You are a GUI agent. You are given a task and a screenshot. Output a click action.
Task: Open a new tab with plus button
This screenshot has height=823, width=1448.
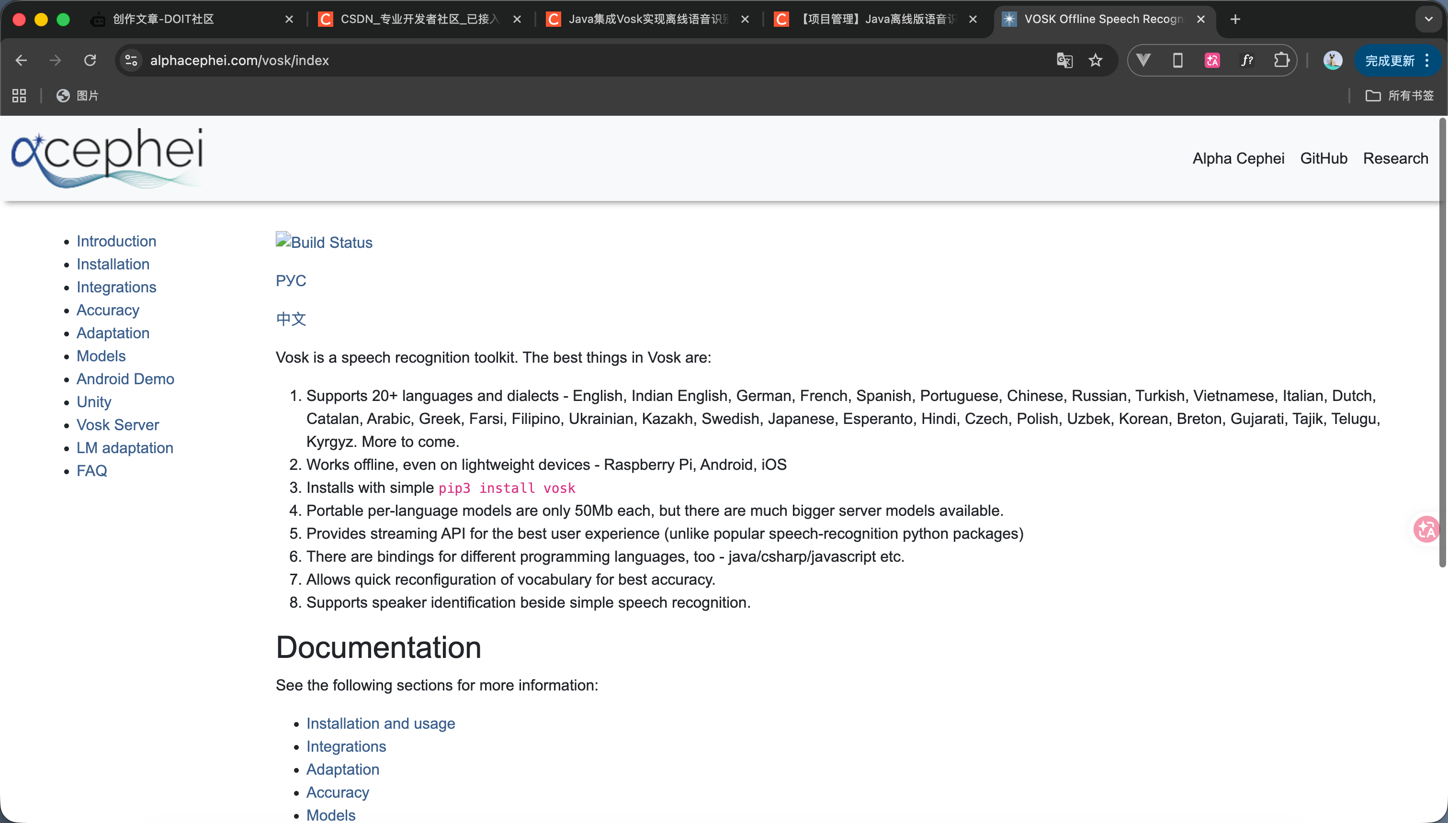1235,19
